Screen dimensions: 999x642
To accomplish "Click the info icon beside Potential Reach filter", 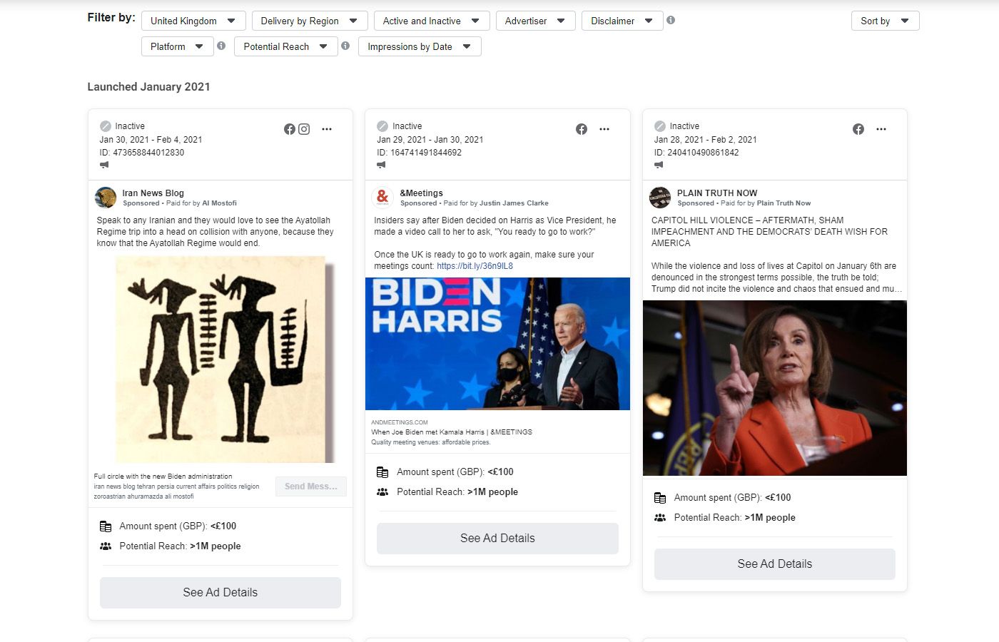I will 346,46.
